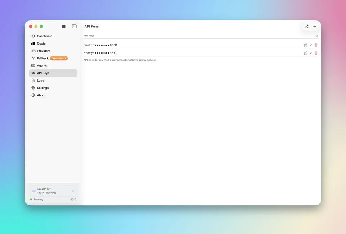
Task: Click the Experimental badge
Action: pos(59,58)
